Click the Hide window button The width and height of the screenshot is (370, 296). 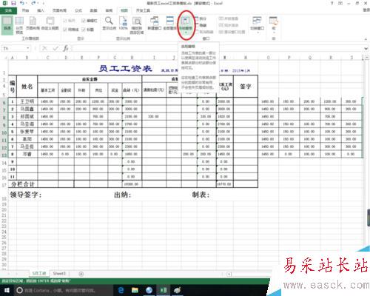201,25
